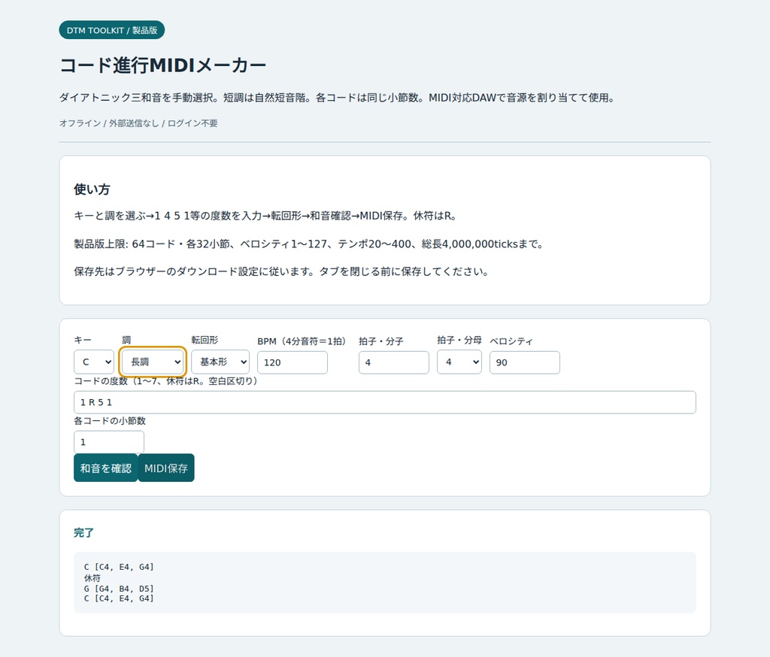Click the ベロシティ label
Image resolution: width=770 pixels, height=657 pixels.
click(x=511, y=341)
